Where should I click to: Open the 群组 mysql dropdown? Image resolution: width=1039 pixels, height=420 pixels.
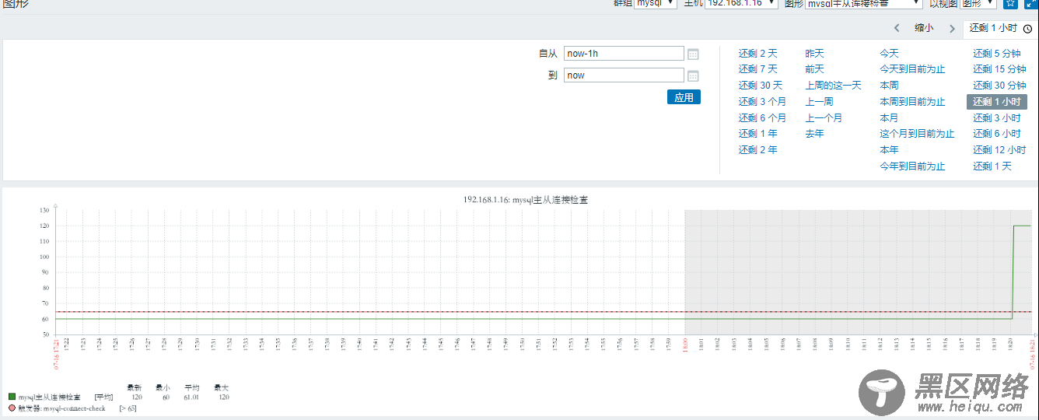[x=656, y=3]
